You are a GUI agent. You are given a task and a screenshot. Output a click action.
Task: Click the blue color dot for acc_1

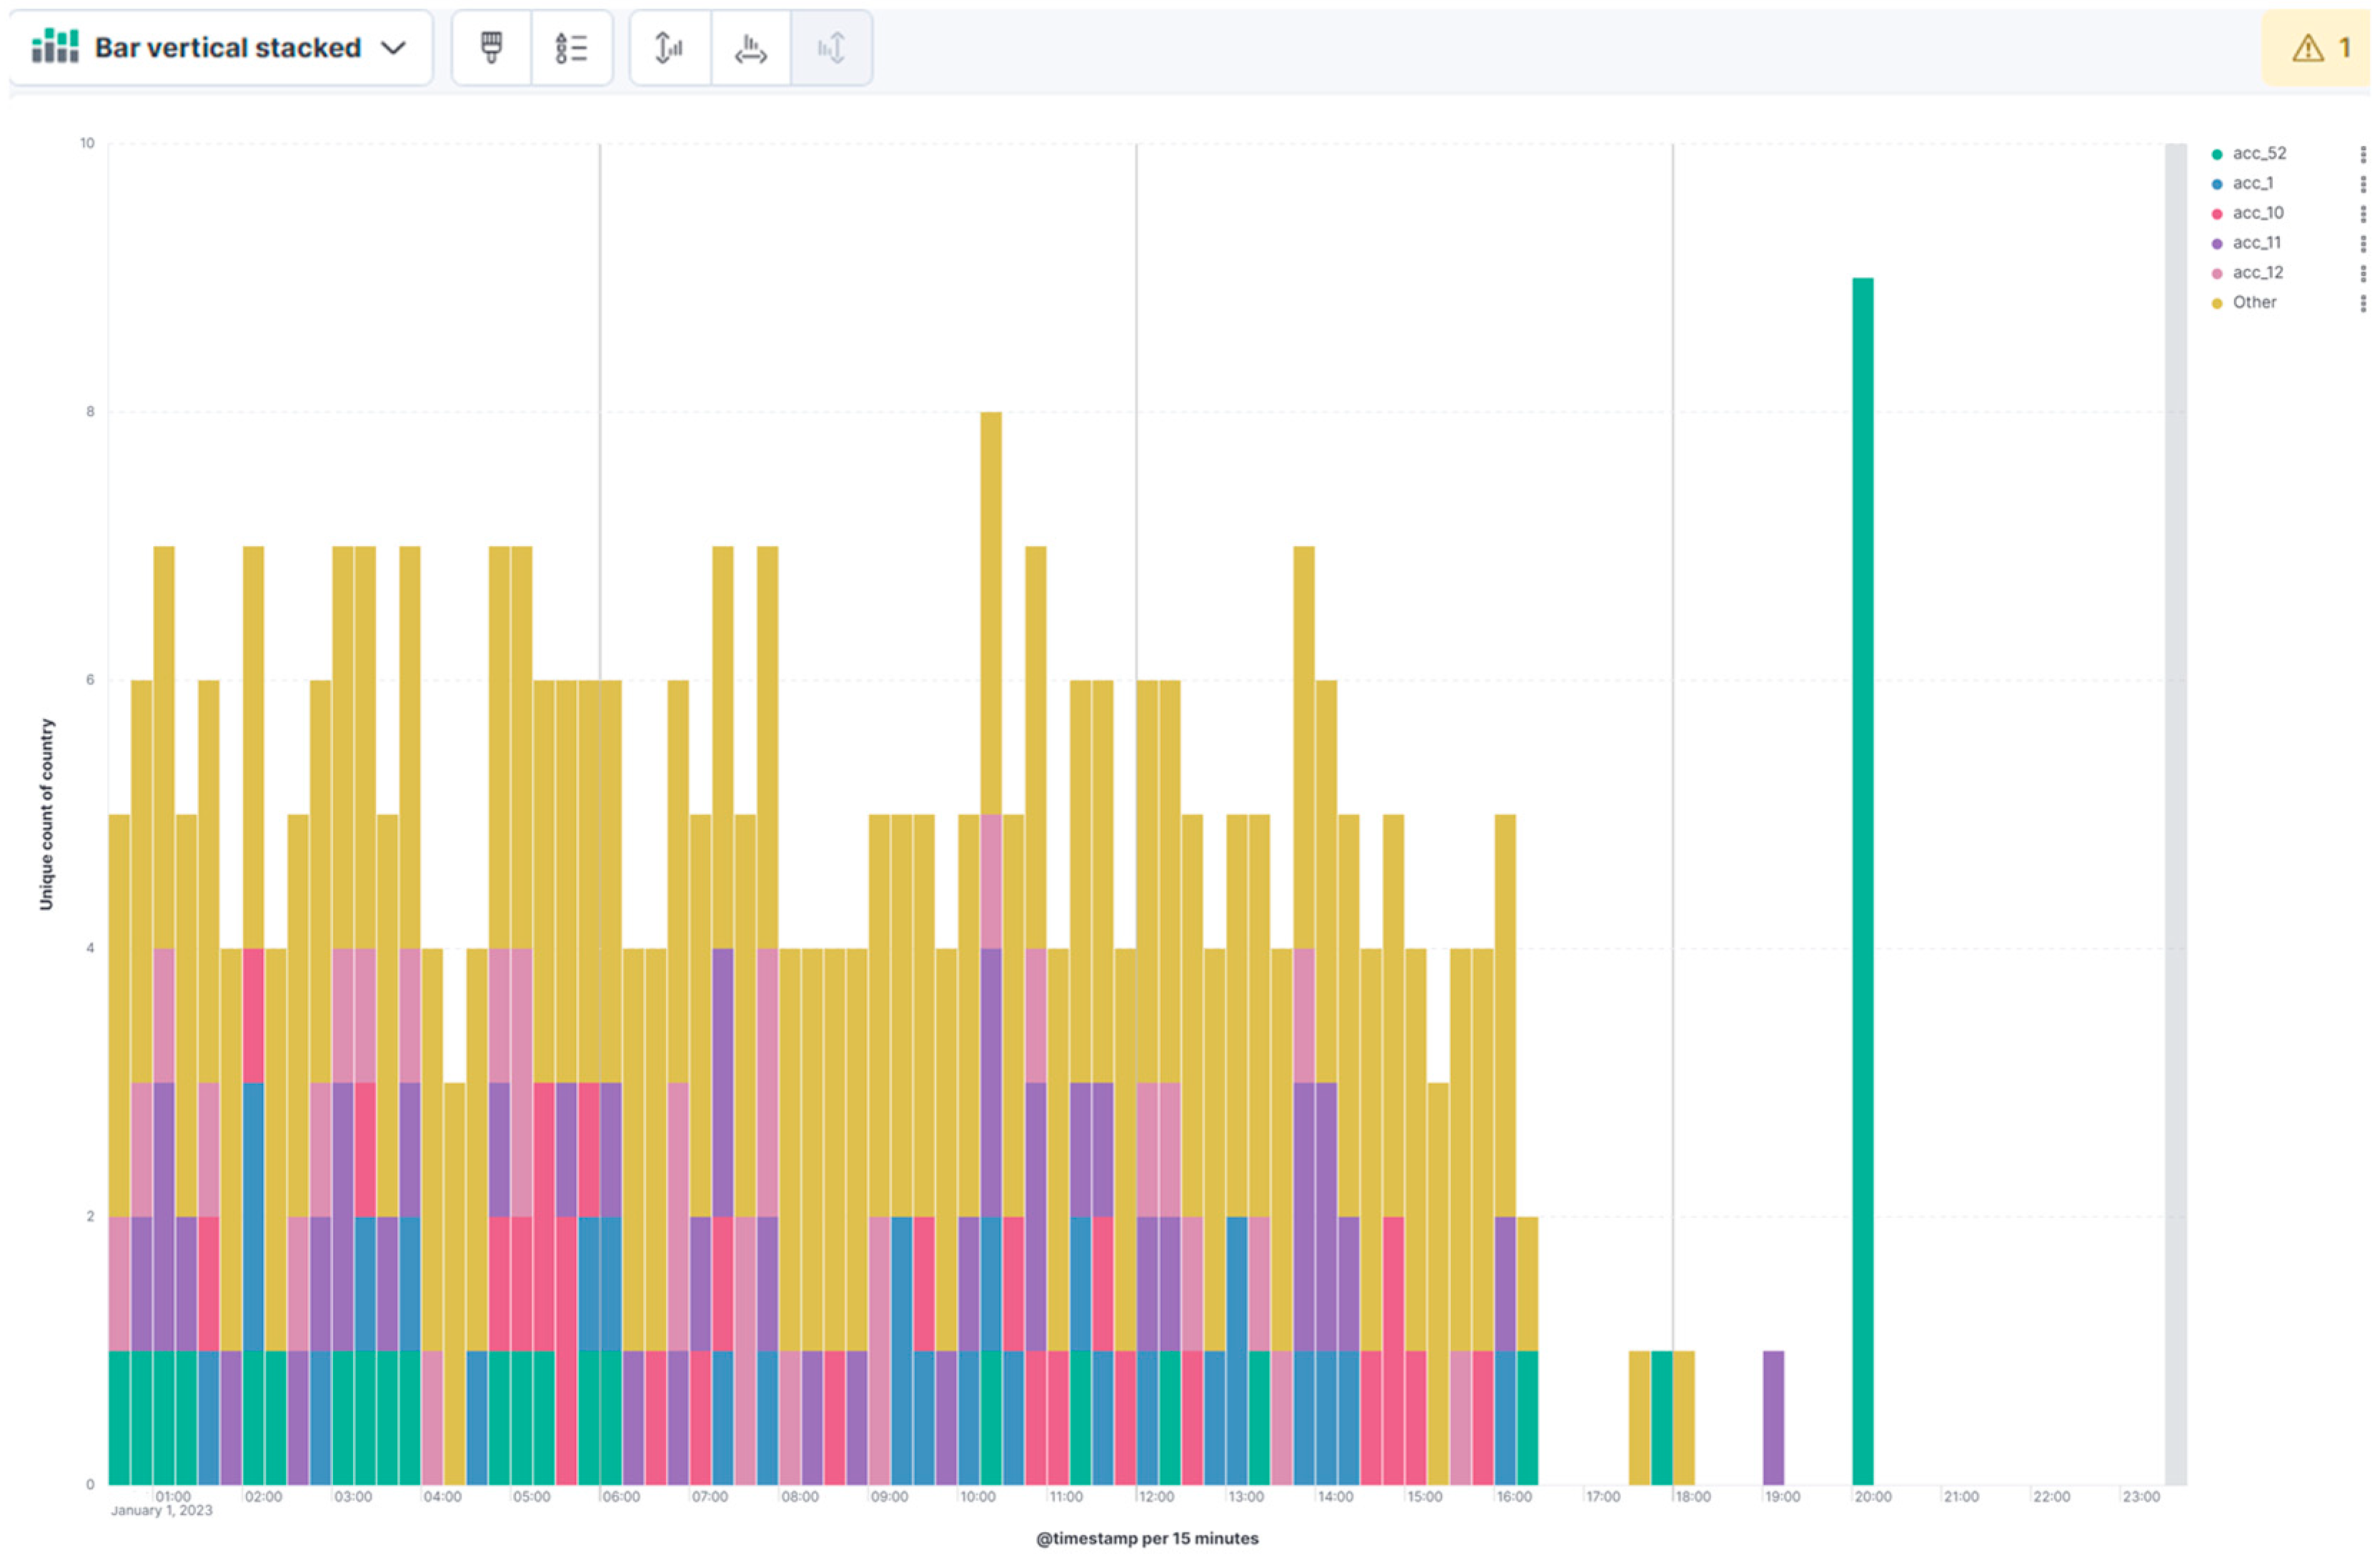point(2217,184)
